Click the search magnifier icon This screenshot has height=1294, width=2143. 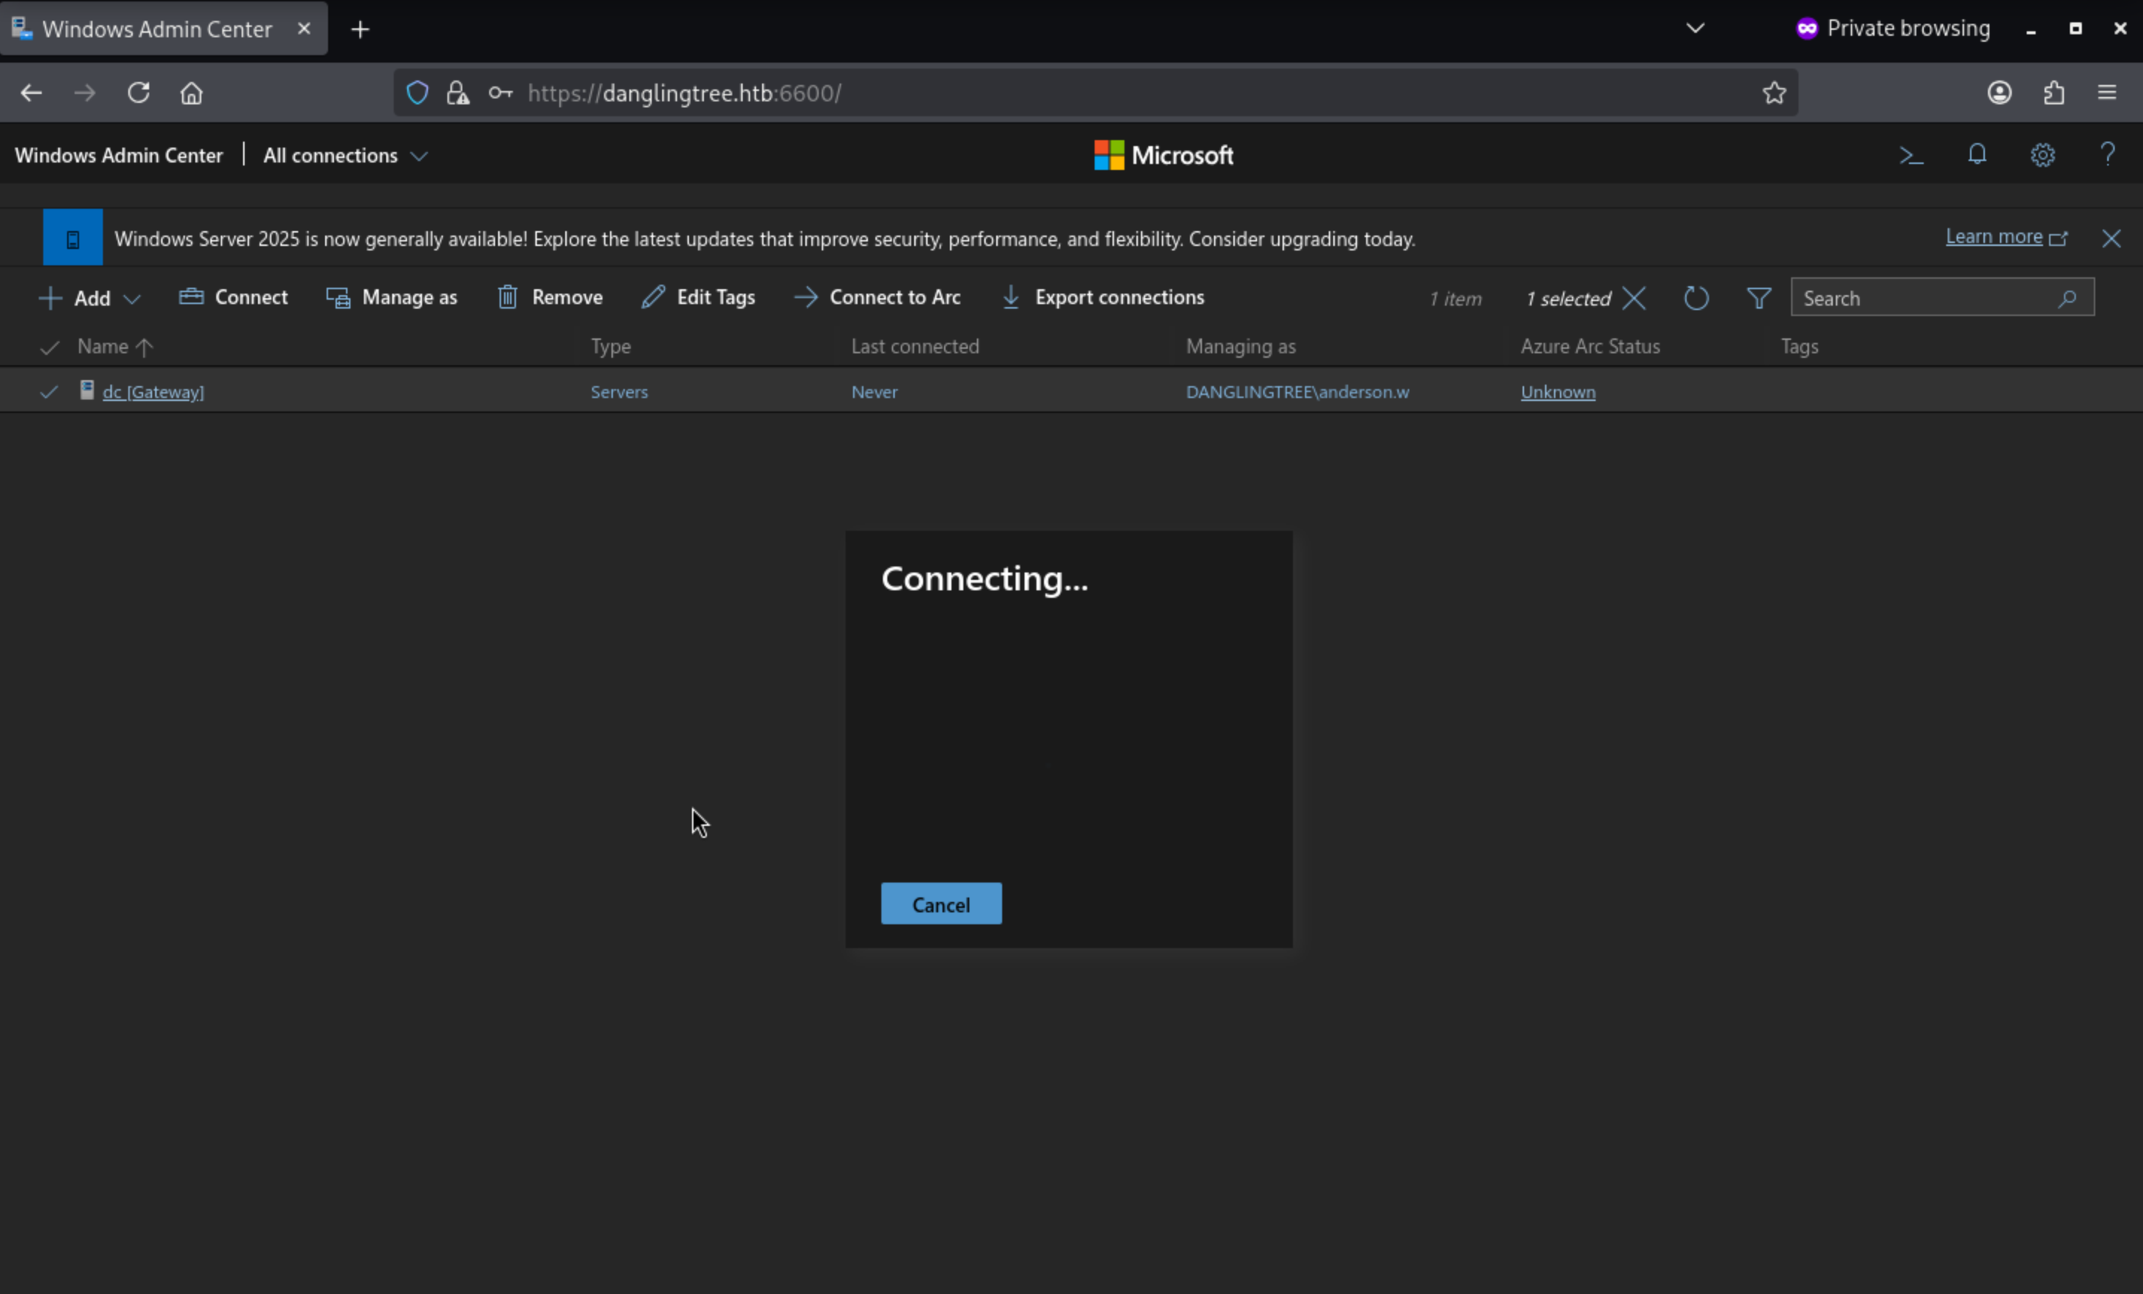(x=2068, y=298)
